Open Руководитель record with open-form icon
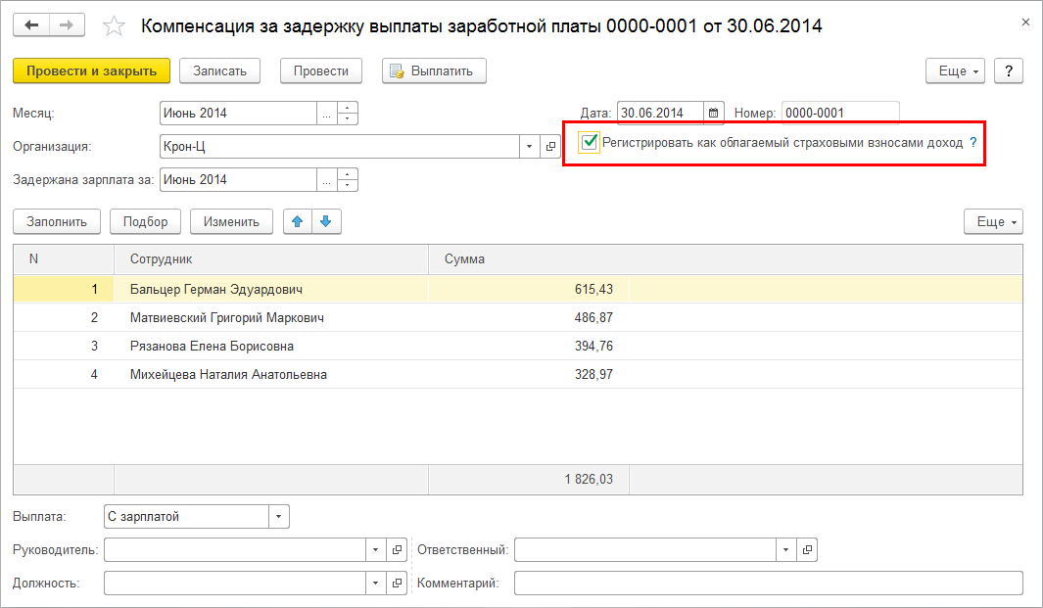This screenshot has height=608, width=1043. point(397,550)
